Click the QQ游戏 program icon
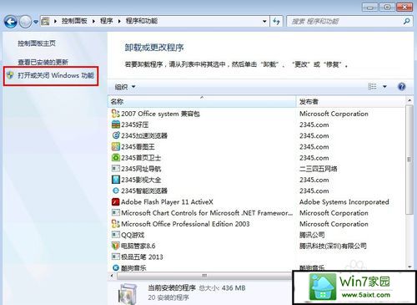The height and width of the screenshot is (305, 417). pos(115,235)
